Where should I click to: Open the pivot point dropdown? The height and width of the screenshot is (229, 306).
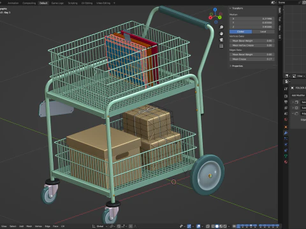[112, 226]
